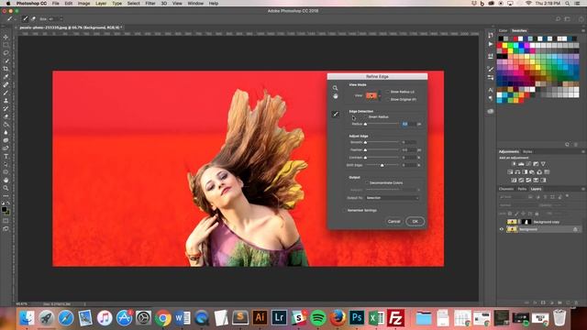The image size is (587, 330).
Task: Open Lightroom from the Dock
Action: click(279, 318)
